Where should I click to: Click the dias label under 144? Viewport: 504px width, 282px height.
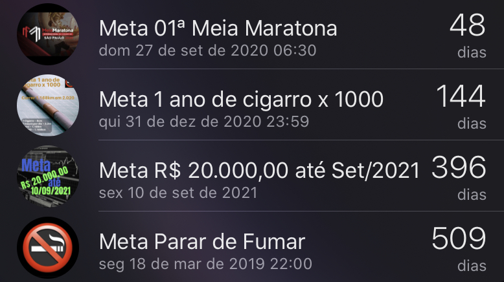[x=472, y=124]
